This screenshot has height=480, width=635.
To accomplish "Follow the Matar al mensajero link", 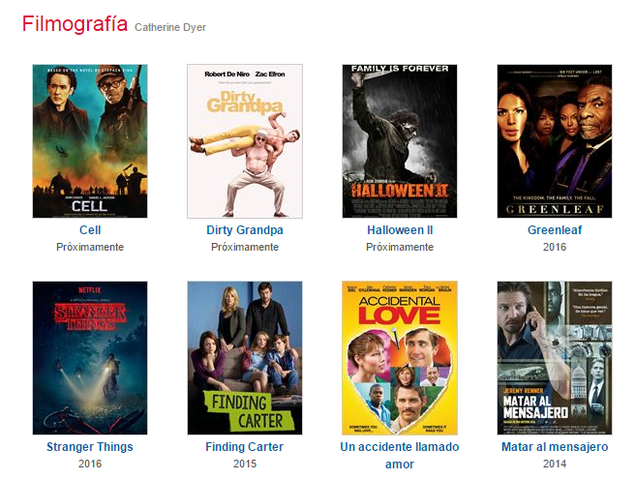I will tap(555, 447).
